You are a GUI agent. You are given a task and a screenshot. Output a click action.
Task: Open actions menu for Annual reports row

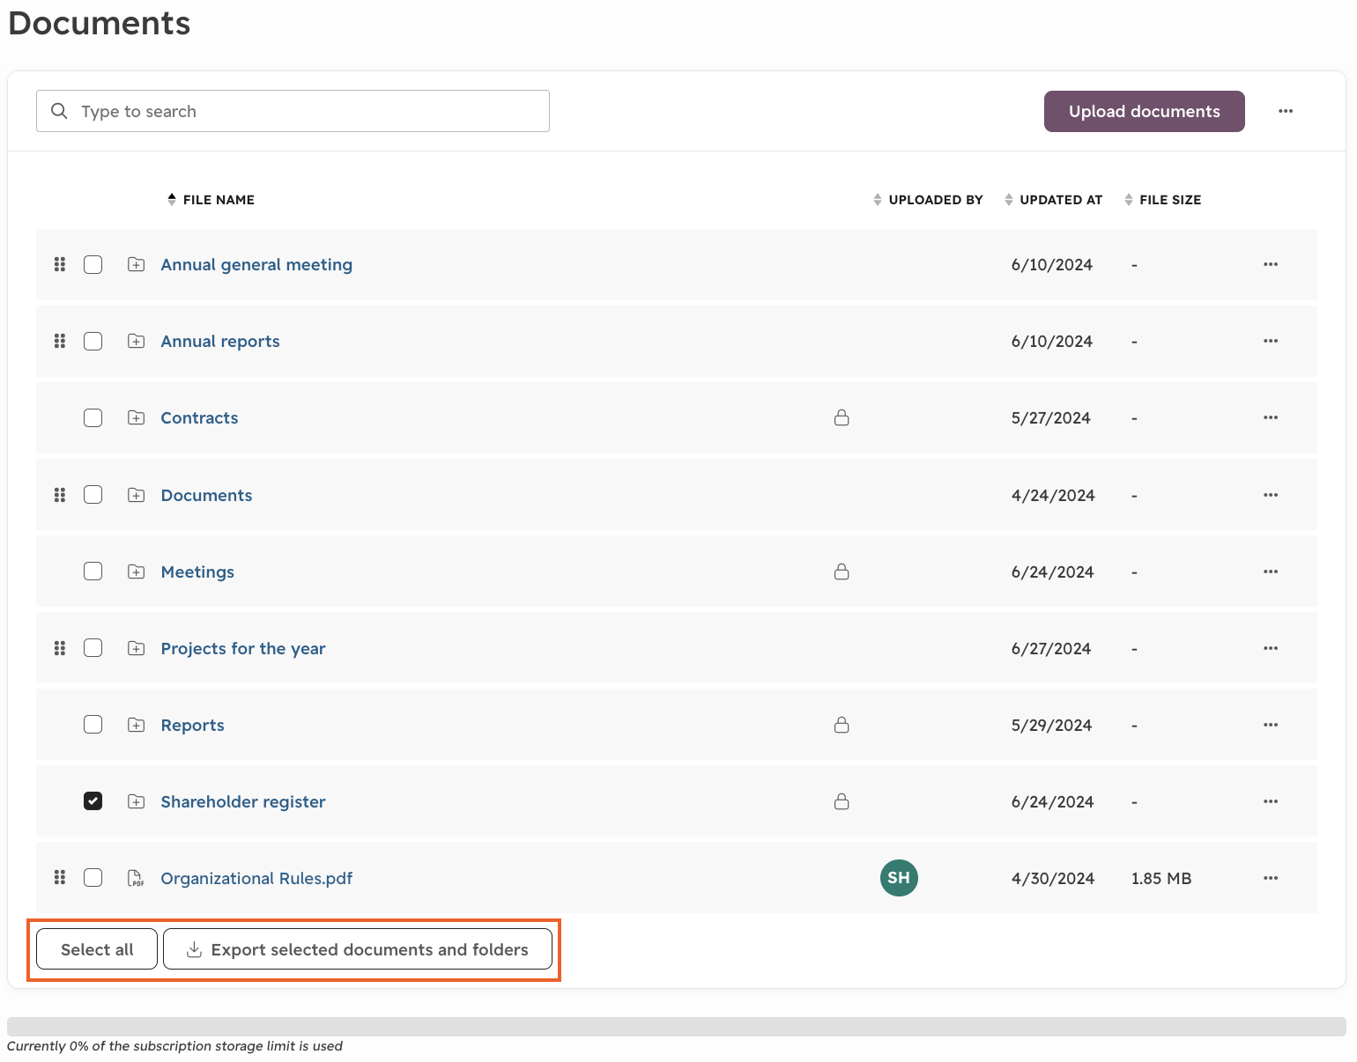point(1271,341)
